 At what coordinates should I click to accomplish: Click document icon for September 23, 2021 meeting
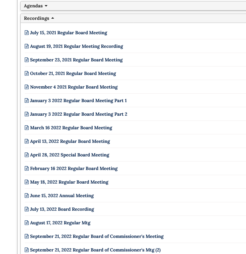(x=27, y=60)
